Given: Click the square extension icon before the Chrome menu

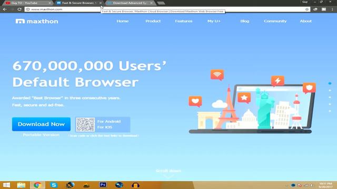Looking at the screenshot, I should [324, 9].
